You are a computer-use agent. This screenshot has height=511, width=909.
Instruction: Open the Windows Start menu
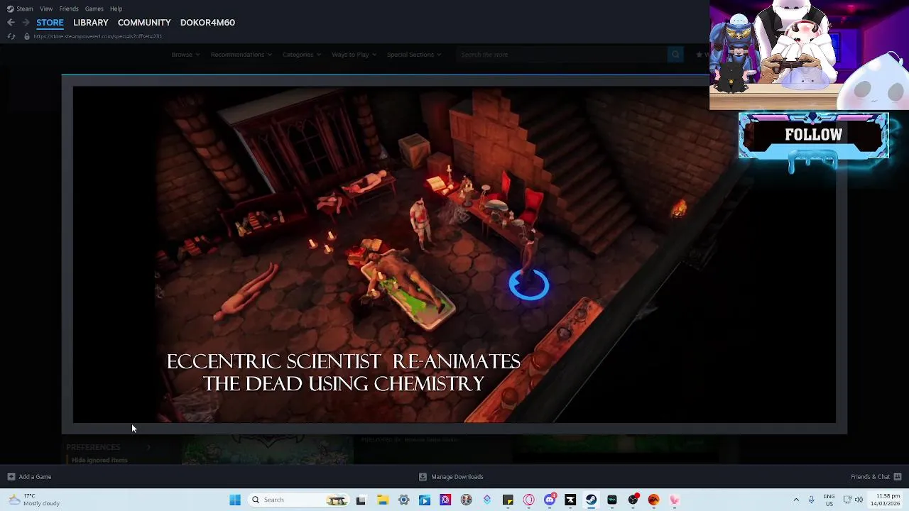[x=235, y=500]
